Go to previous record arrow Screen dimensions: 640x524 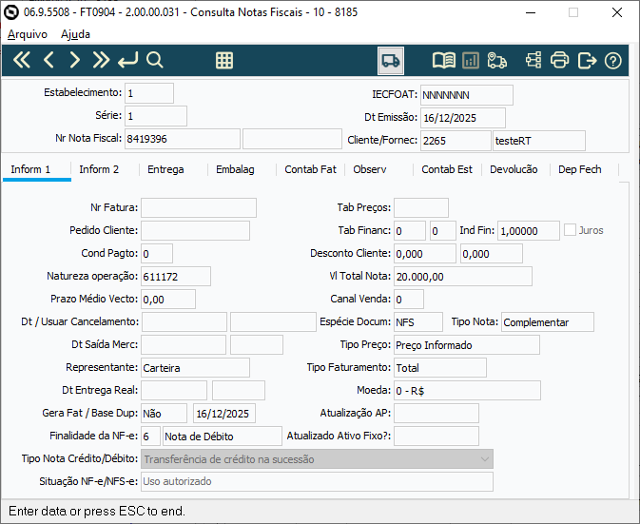point(48,61)
